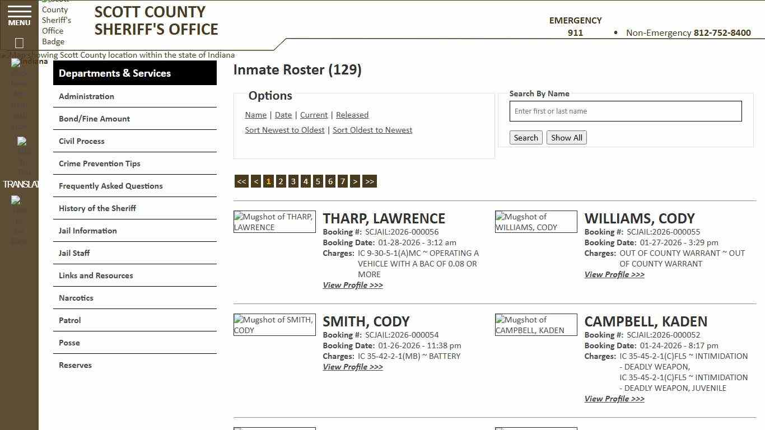
Task: View Profile for THARP, LAWRENCE
Action: [x=352, y=285]
